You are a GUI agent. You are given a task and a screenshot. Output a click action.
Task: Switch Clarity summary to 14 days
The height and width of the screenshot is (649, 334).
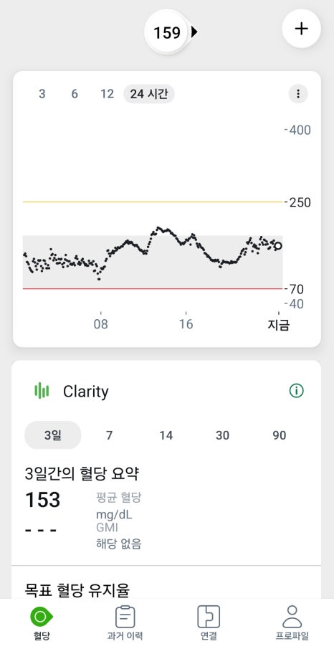(166, 435)
